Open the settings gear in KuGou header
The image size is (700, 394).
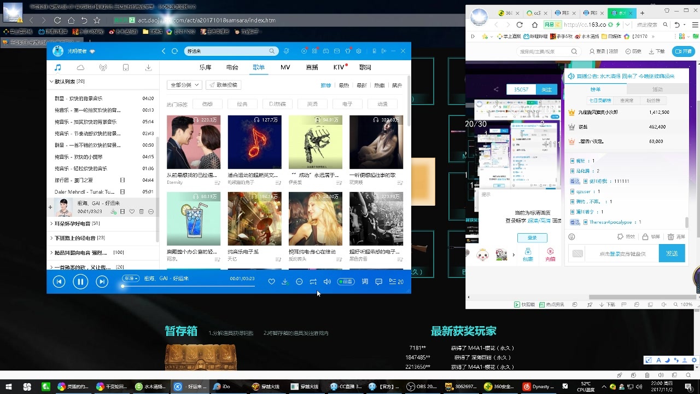pyautogui.click(x=359, y=51)
